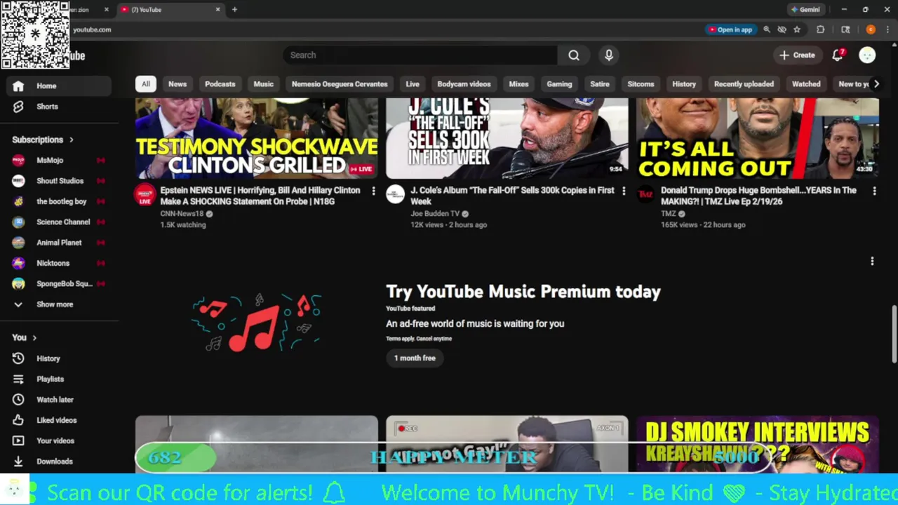
Task: Click Open in app button
Action: coord(730,29)
